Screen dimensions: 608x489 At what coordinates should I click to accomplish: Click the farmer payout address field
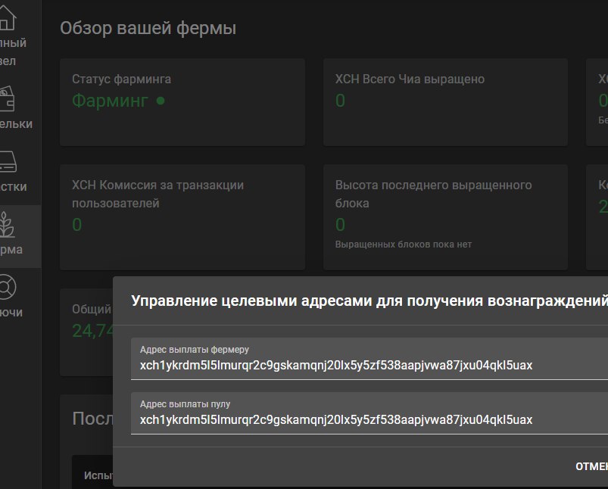click(369, 359)
